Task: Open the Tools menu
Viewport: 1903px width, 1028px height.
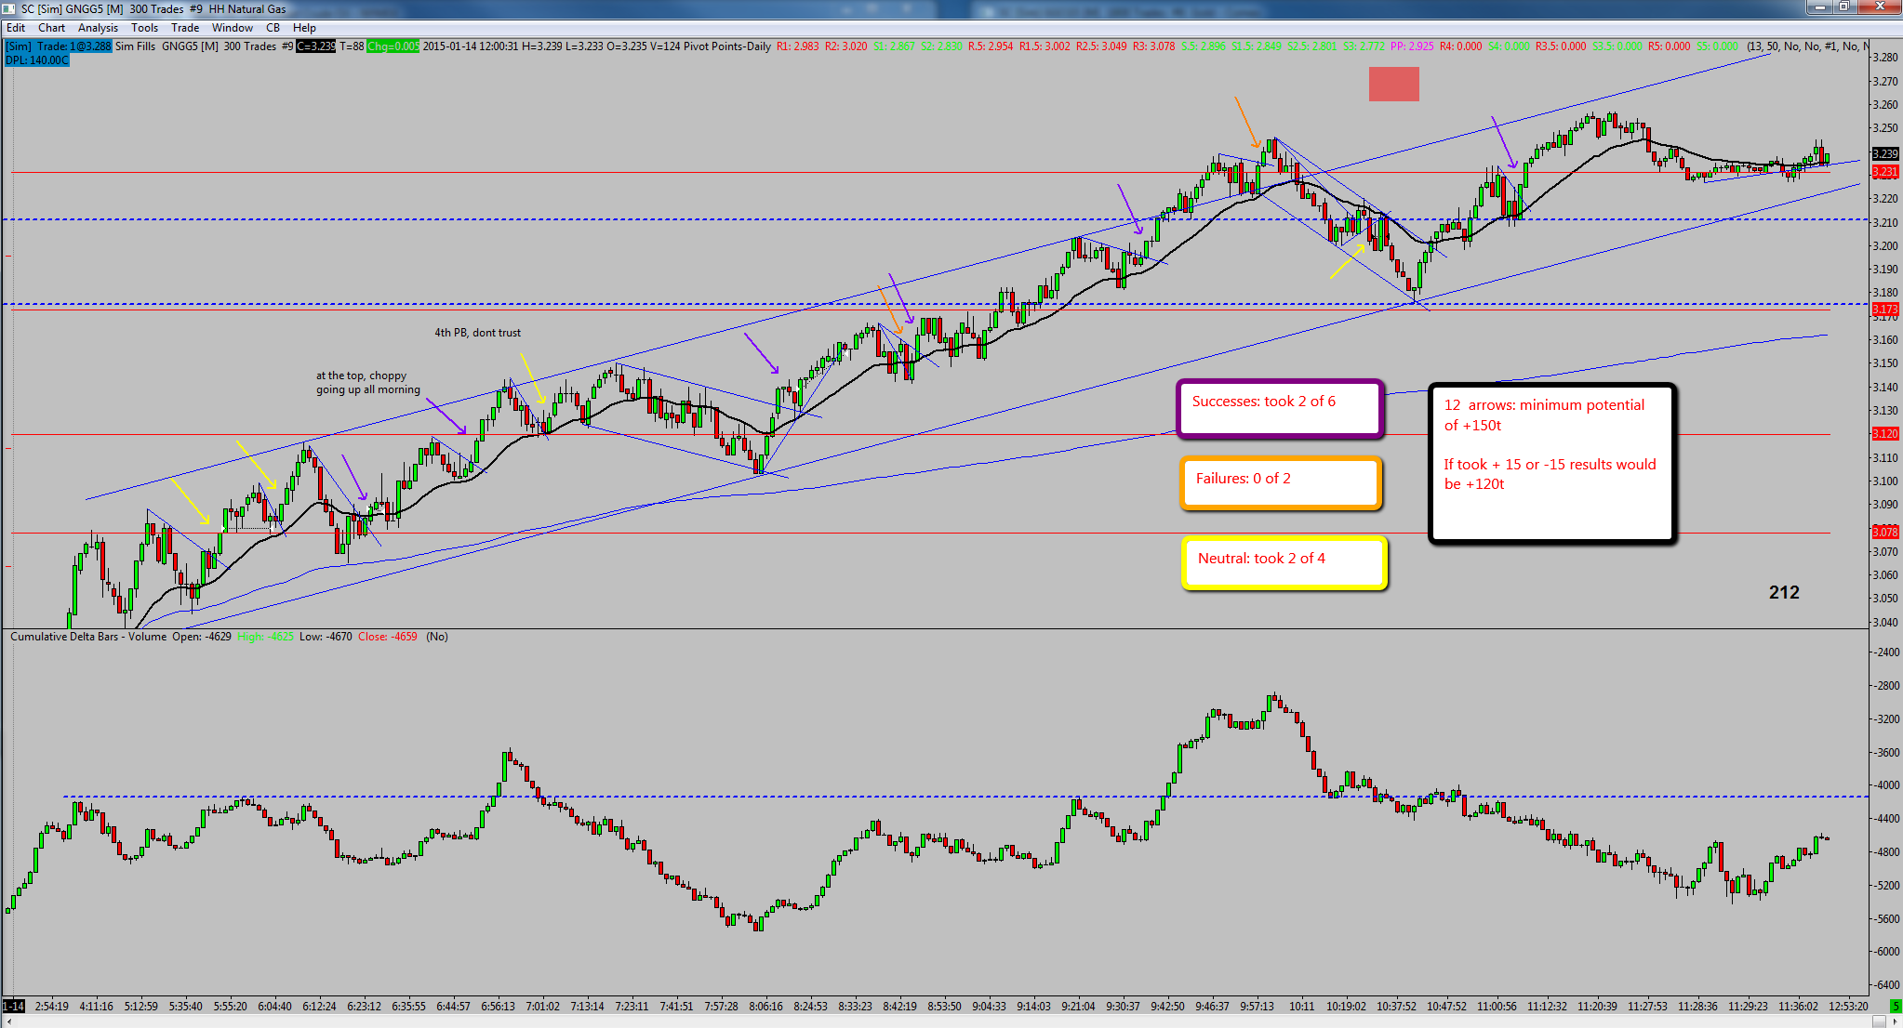Action: pyautogui.click(x=144, y=28)
